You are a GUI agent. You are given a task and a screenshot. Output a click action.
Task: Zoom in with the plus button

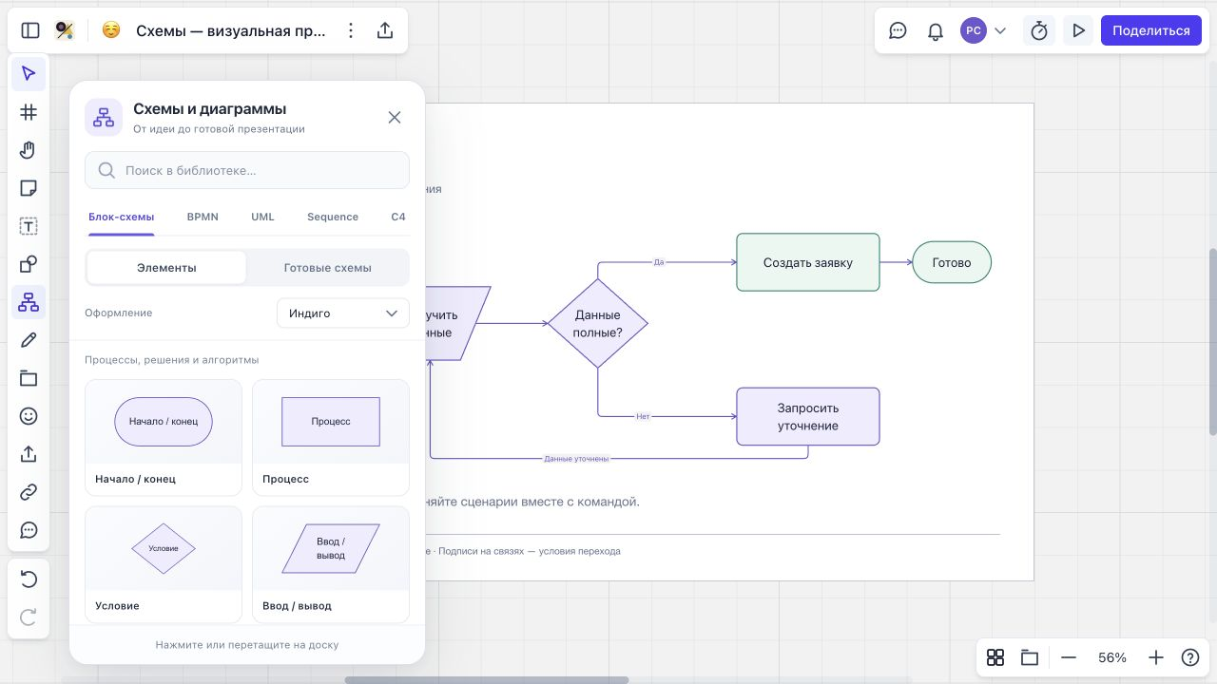coord(1156,657)
